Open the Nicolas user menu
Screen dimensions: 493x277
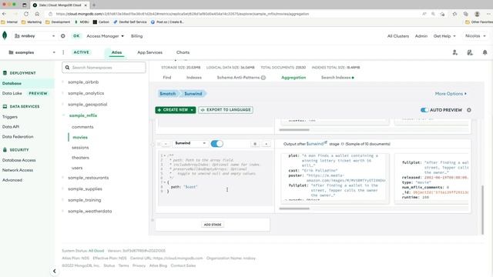tap(475, 36)
